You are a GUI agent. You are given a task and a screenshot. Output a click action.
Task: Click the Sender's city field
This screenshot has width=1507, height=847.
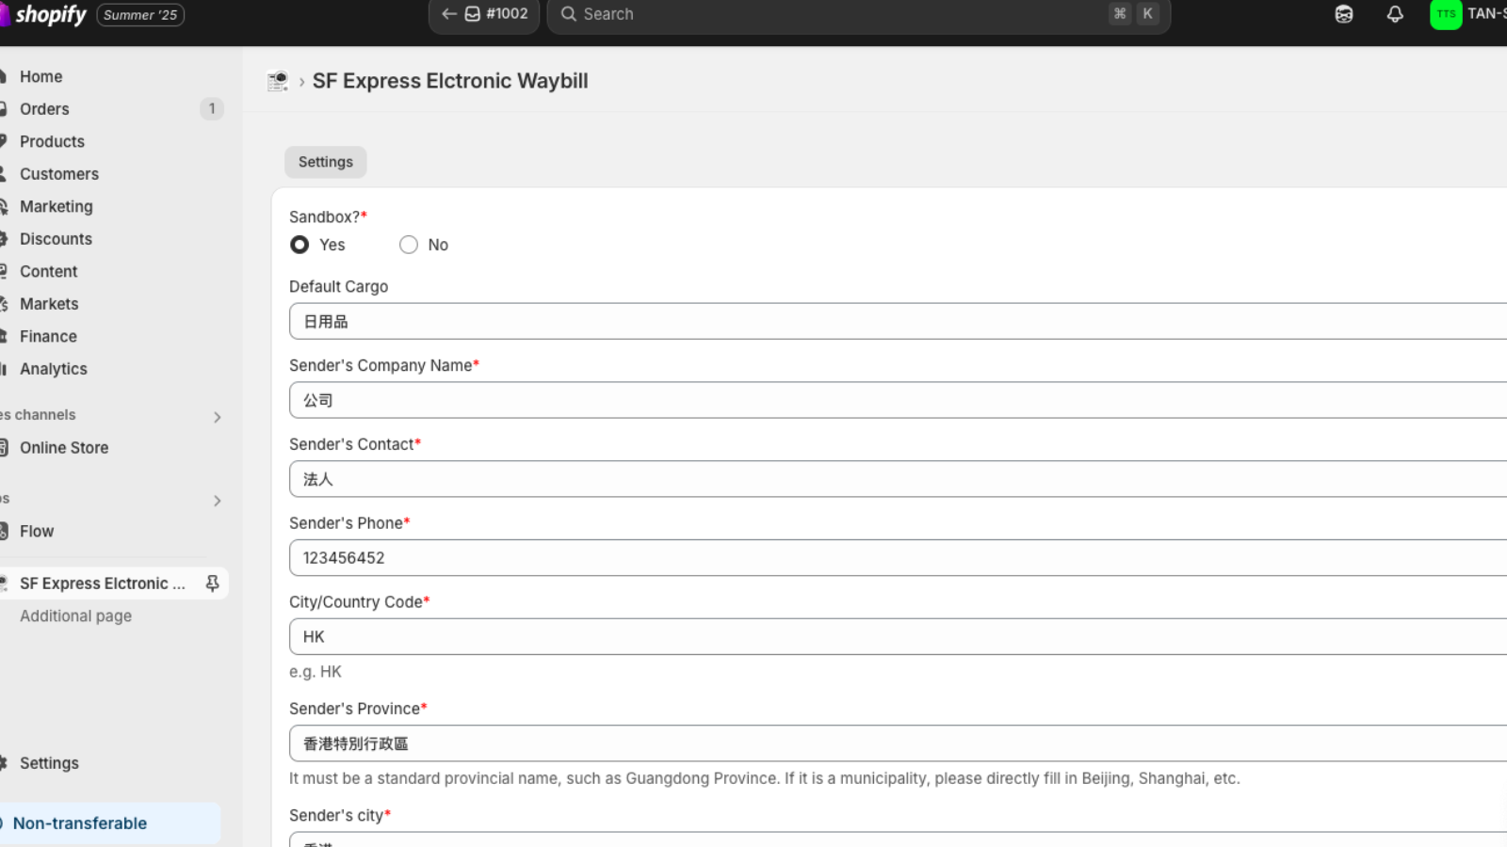point(898,839)
